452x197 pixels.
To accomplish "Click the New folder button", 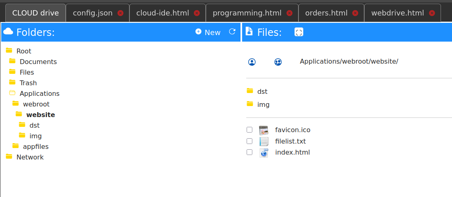I will coord(208,32).
